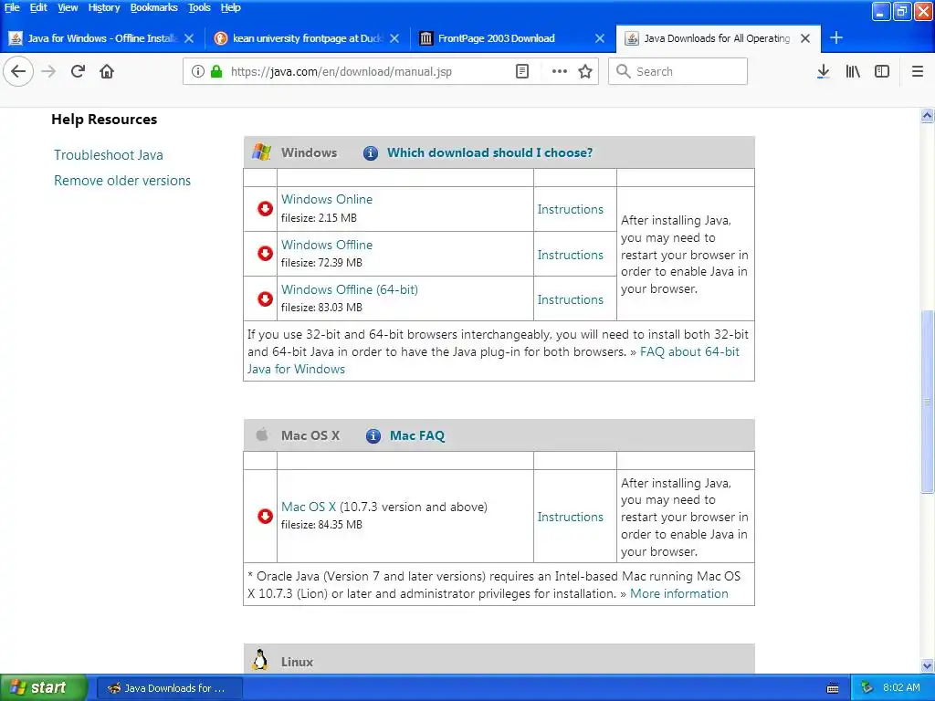Screen dimensions: 935x701
Task: Open the More information link
Action: tap(679, 593)
